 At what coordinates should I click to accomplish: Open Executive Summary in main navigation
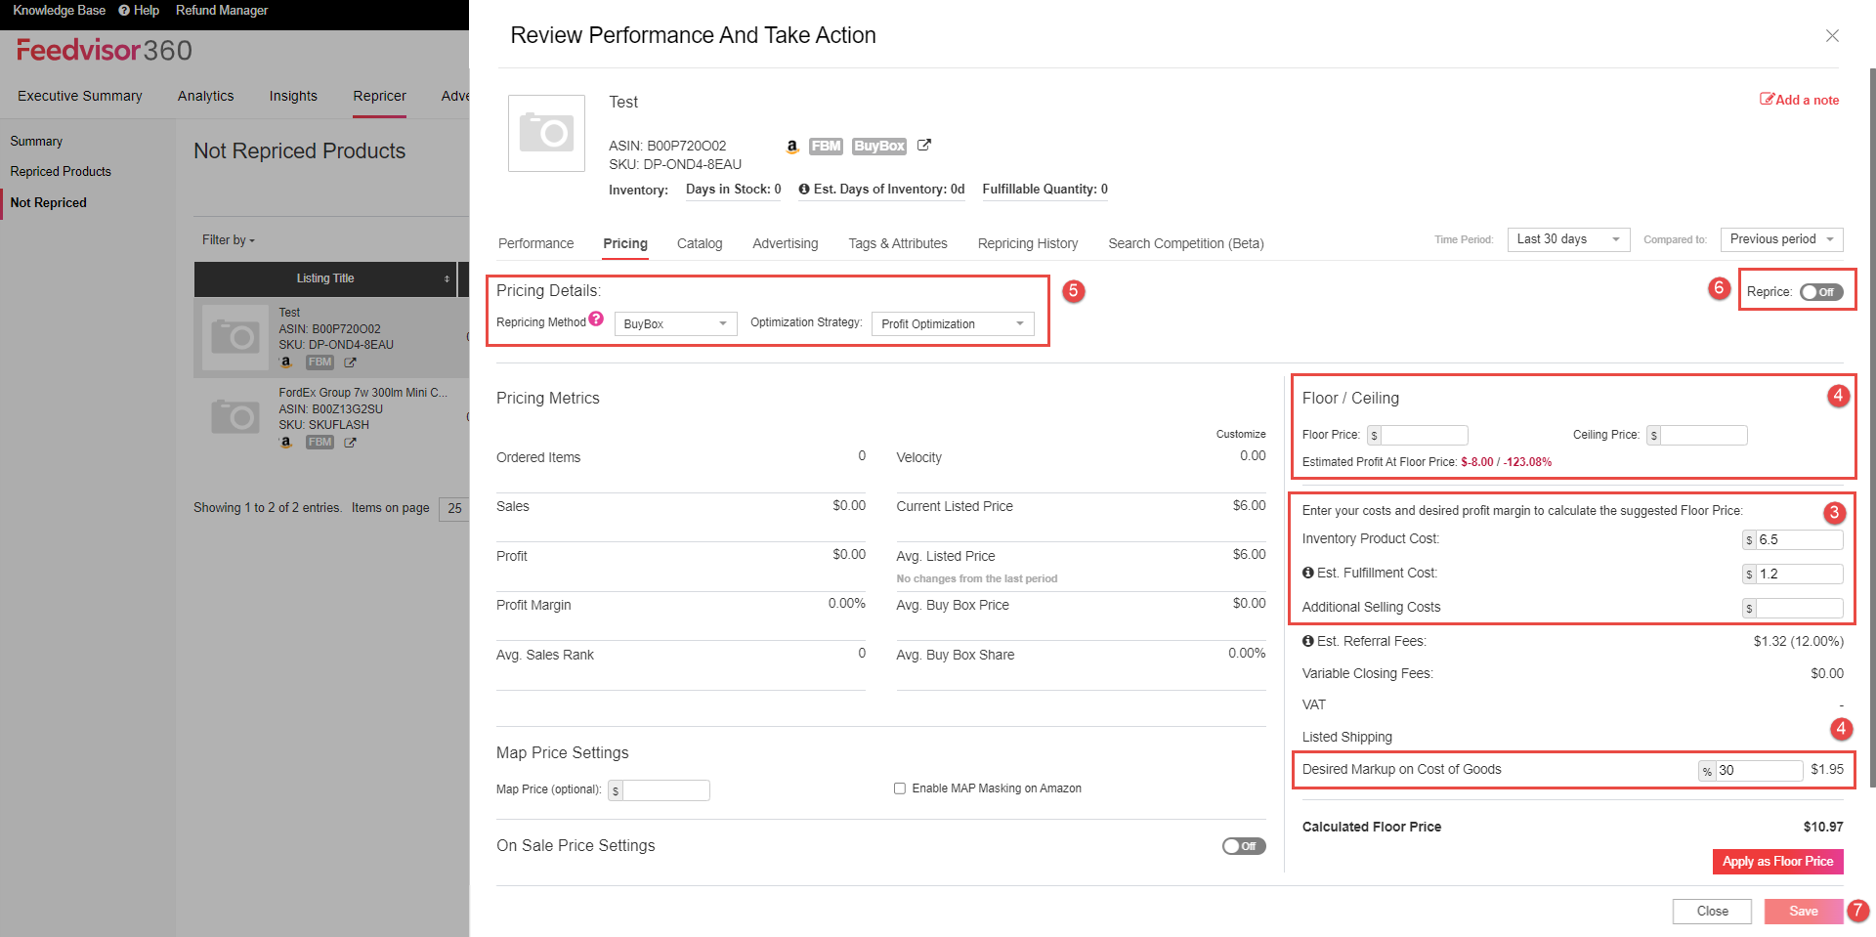(80, 96)
